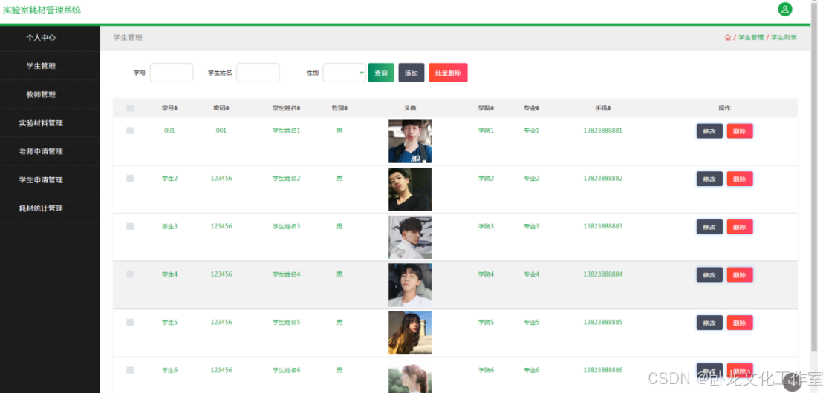The width and height of the screenshot is (826, 393).
Task: Click the 头像 column header
Action: point(410,108)
